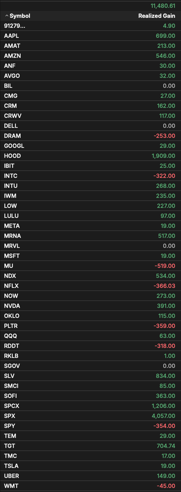
Task: Select the MU row with negative gain
Action: click(90, 266)
